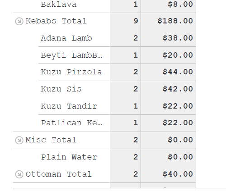The image size is (226, 196).
Task: Click the $188.00 Kebabs total amount
Action: click(x=175, y=21)
